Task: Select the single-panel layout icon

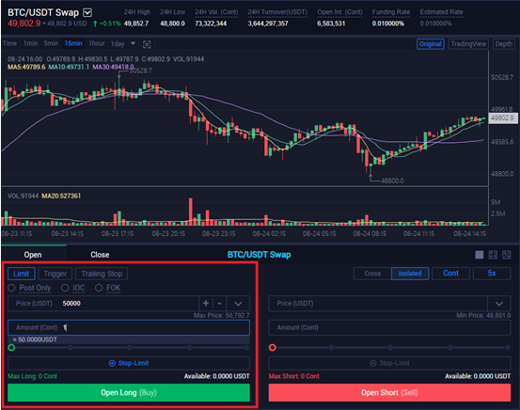Action: click(479, 255)
